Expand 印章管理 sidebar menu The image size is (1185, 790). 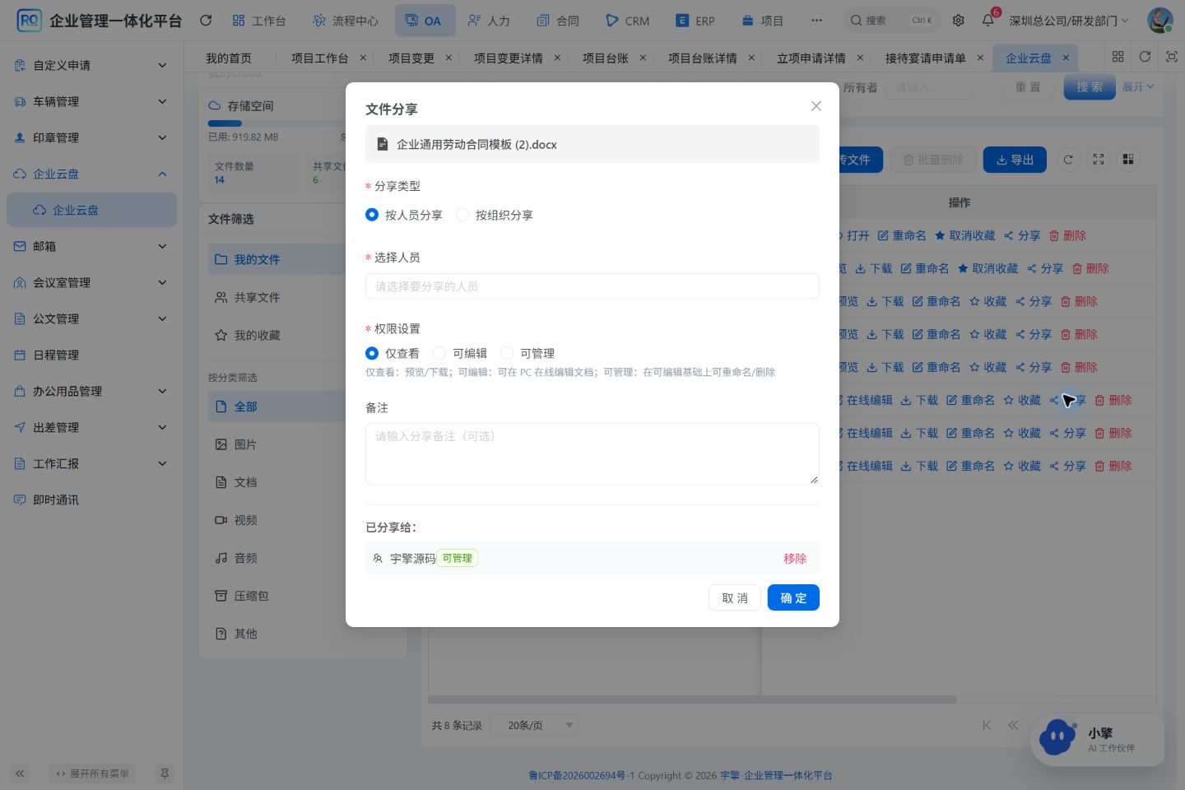pos(91,137)
